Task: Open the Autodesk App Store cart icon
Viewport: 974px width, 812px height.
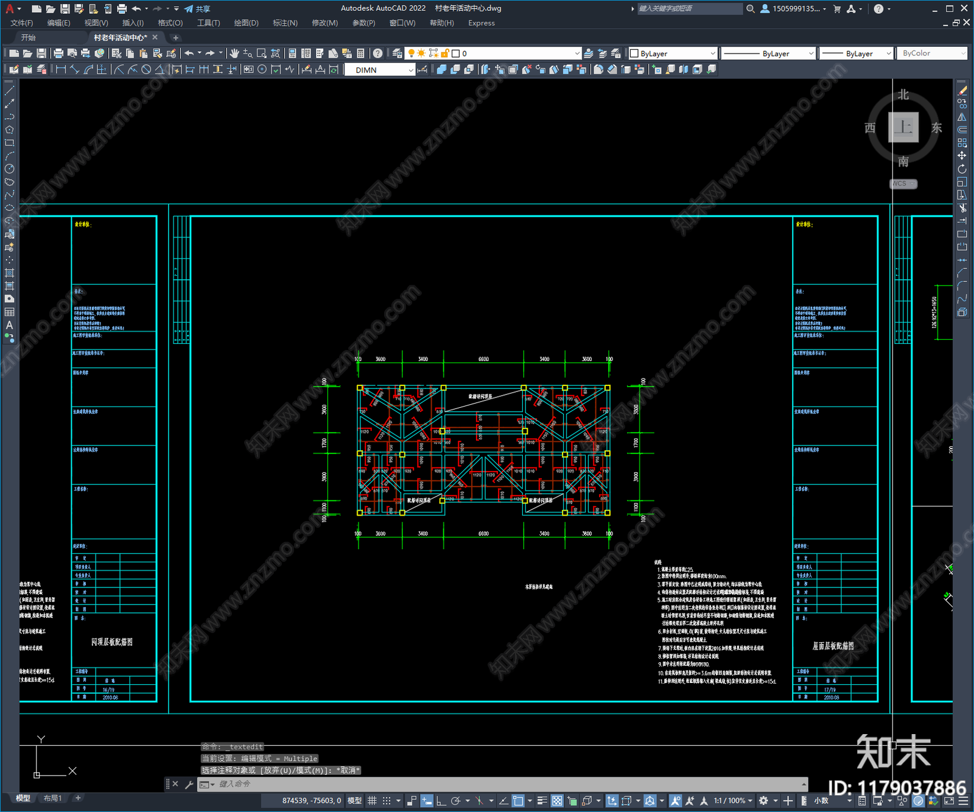Action: (837, 9)
